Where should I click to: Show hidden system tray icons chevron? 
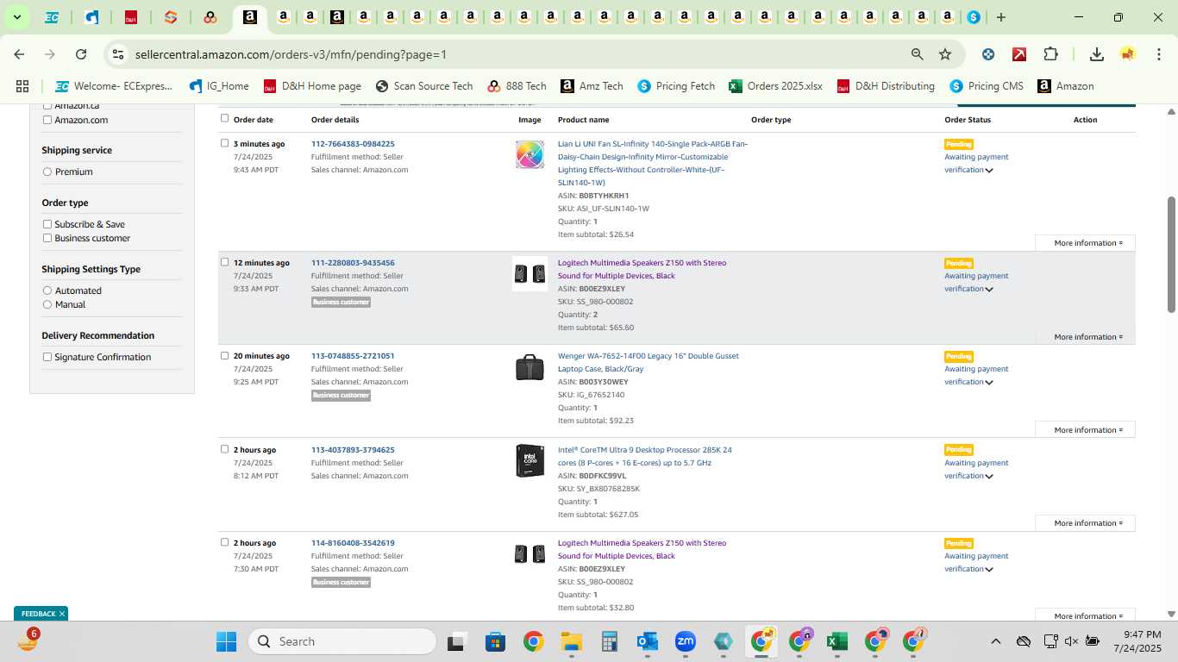[995, 641]
